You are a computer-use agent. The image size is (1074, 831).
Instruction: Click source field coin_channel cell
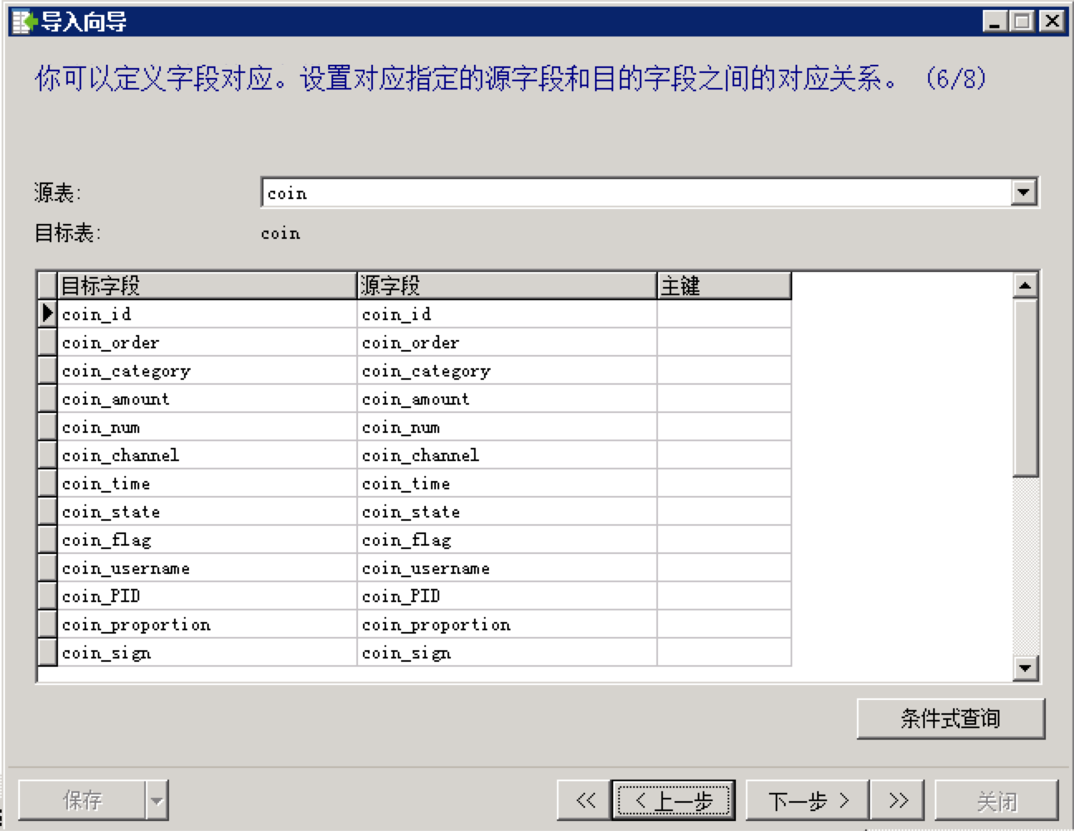(x=507, y=455)
